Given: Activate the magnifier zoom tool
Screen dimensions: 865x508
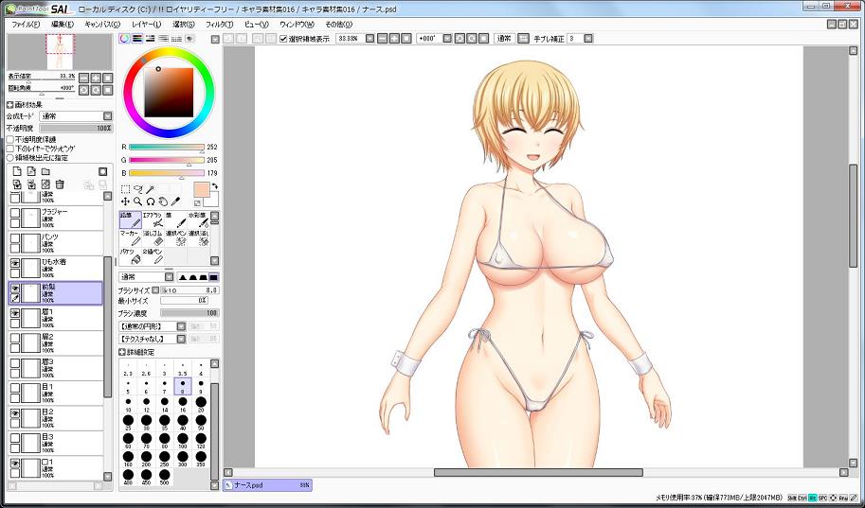Looking at the screenshot, I should (x=138, y=201).
